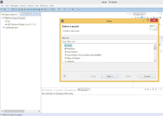
Task: Click the Next > button
Action: [110, 76]
